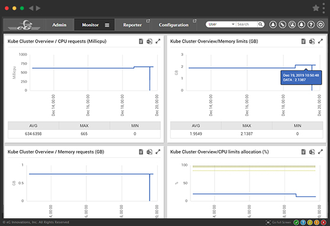Image resolution: width=330 pixels, height=226 pixels.
Task: Expand the CPU limits allocation chart fullscreen
Action: (321, 151)
